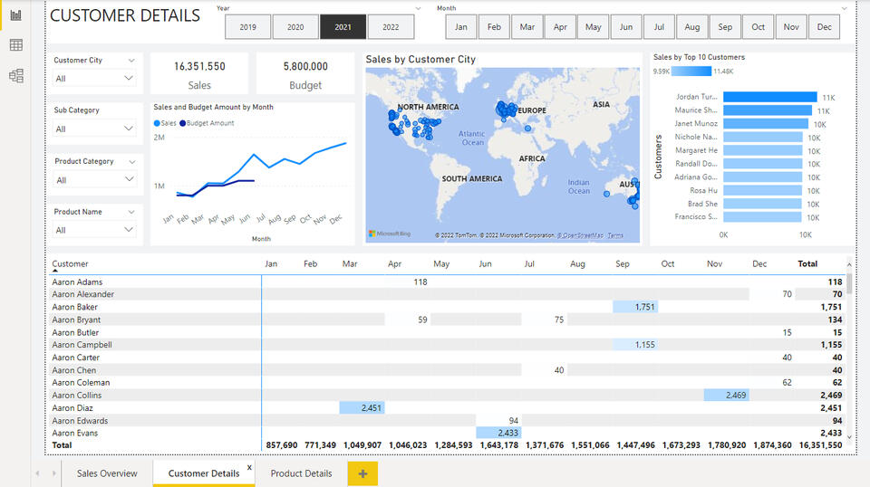This screenshot has width=870, height=487.
Task: Go to previous page tabs arrow
Action: coord(37,473)
